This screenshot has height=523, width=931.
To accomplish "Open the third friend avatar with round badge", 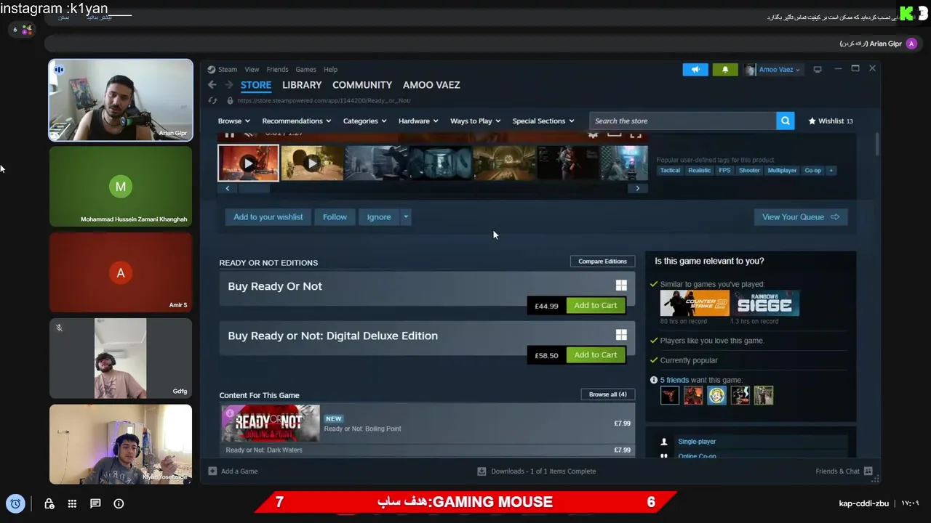I will coord(716,395).
